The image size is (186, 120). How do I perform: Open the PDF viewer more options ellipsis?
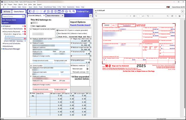click(x=183, y=16)
